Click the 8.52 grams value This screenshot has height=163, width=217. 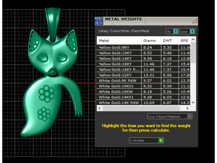(x=147, y=53)
